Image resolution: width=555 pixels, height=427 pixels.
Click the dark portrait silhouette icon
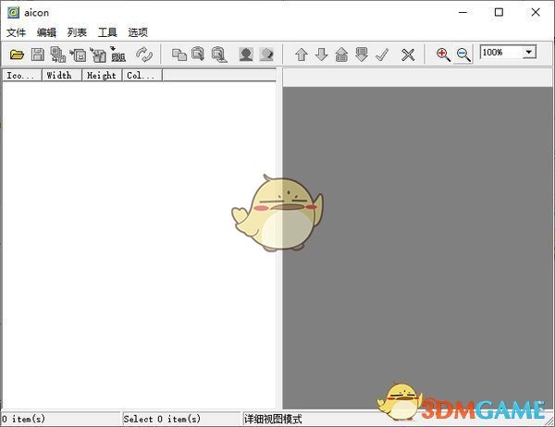[246, 55]
